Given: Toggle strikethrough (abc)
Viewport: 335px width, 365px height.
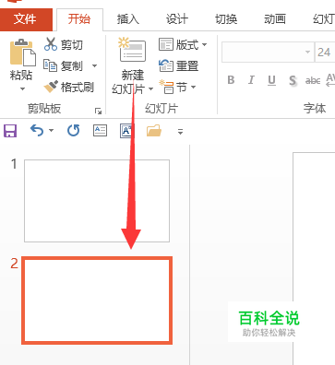Looking at the screenshot, I should click(x=313, y=81).
